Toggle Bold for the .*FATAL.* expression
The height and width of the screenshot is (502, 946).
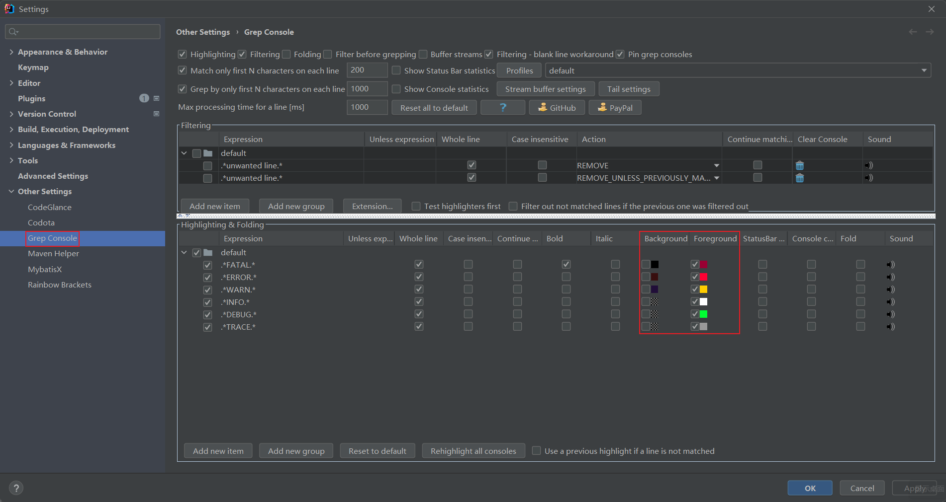pyautogui.click(x=566, y=264)
